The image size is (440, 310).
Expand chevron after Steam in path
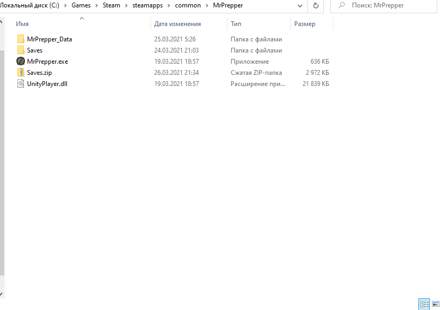[126, 5]
